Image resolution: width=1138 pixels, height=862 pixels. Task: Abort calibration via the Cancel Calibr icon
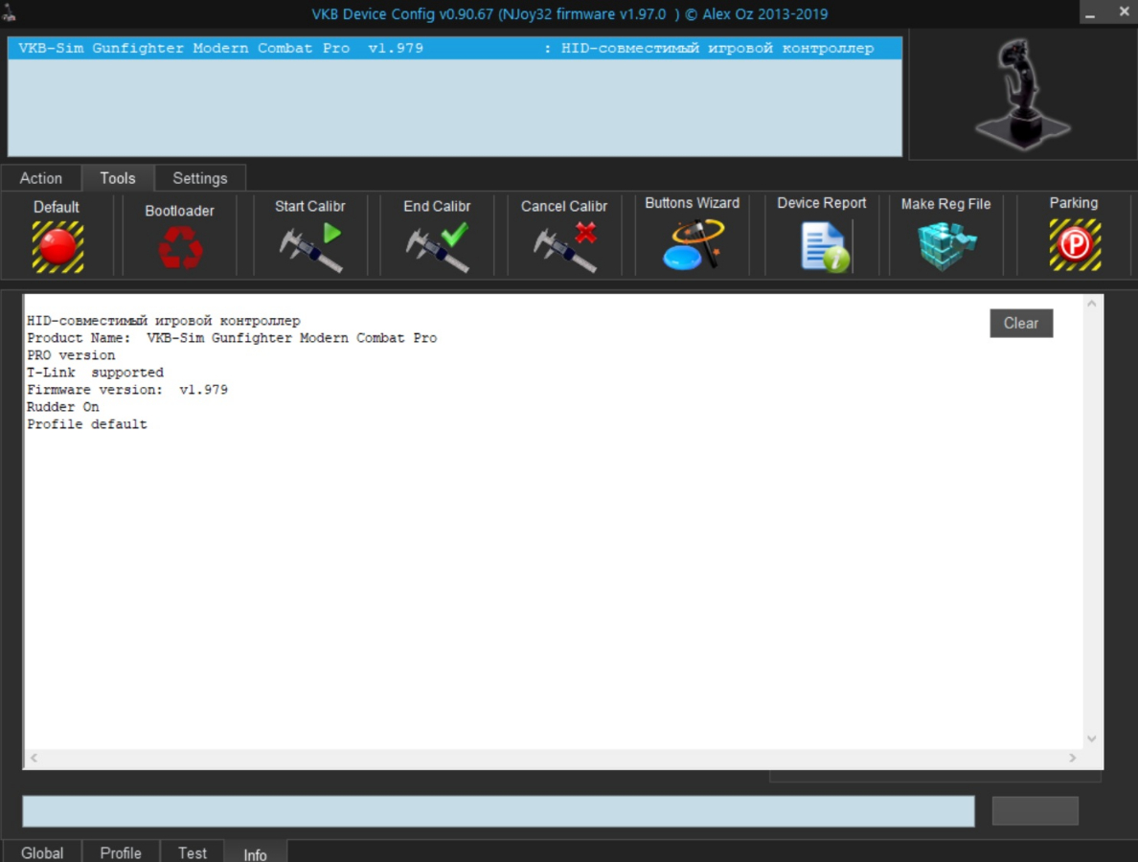point(564,247)
